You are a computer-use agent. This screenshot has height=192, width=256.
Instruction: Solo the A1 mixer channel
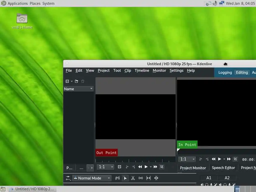click(207, 184)
